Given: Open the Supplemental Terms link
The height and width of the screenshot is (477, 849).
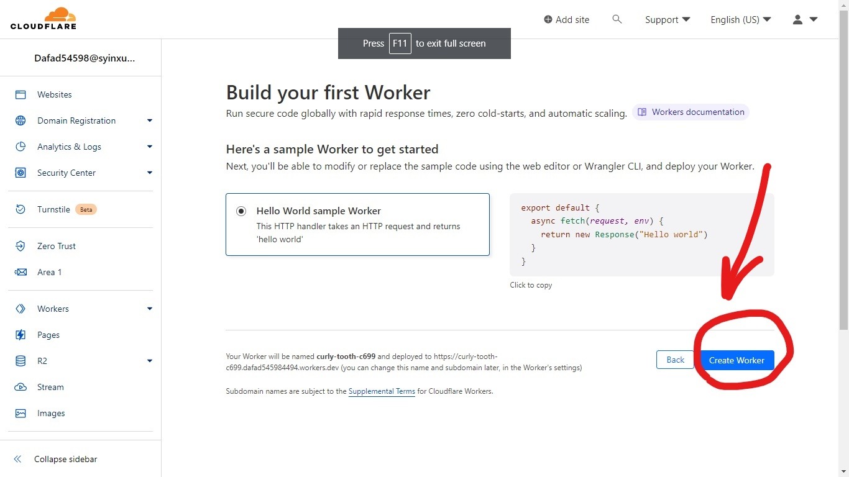Looking at the screenshot, I should (382, 391).
